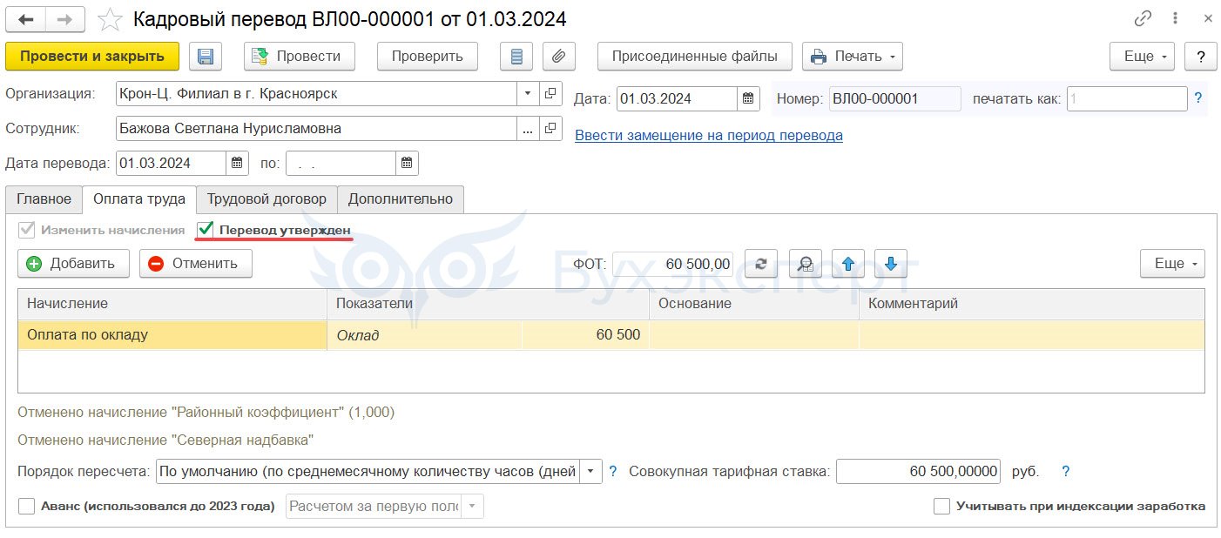Click the ФОТ value field
The image size is (1221, 538).
click(672, 264)
